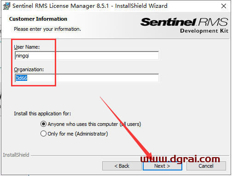Select 'Anyone who uses this computer' radio
The width and height of the screenshot is (232, 176).
tap(43, 124)
